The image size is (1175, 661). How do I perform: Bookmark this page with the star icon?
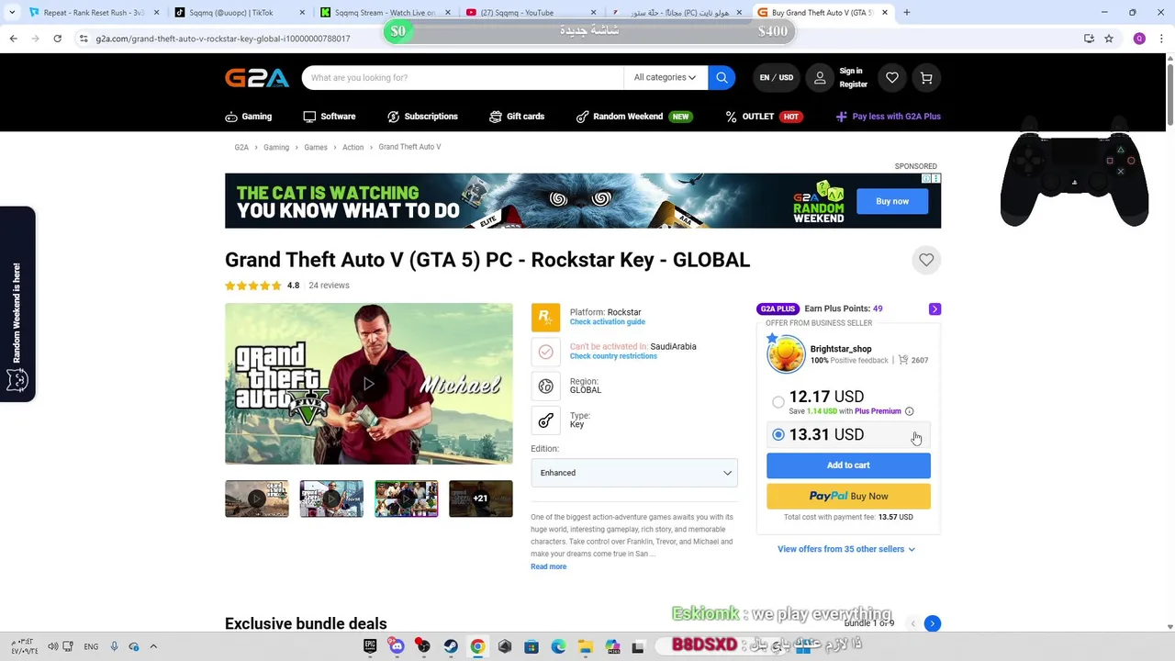click(x=1109, y=39)
